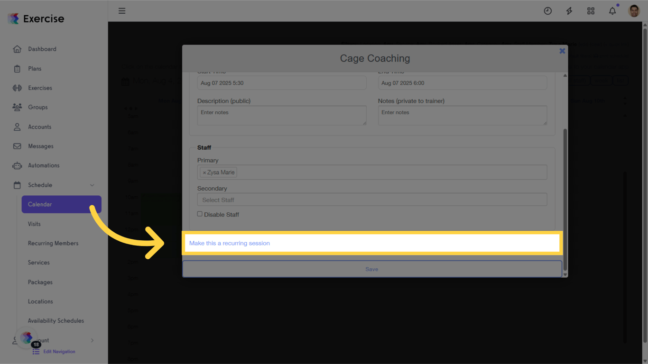Check the Disable Staff checkbox
The image size is (648, 364).
coord(200,214)
